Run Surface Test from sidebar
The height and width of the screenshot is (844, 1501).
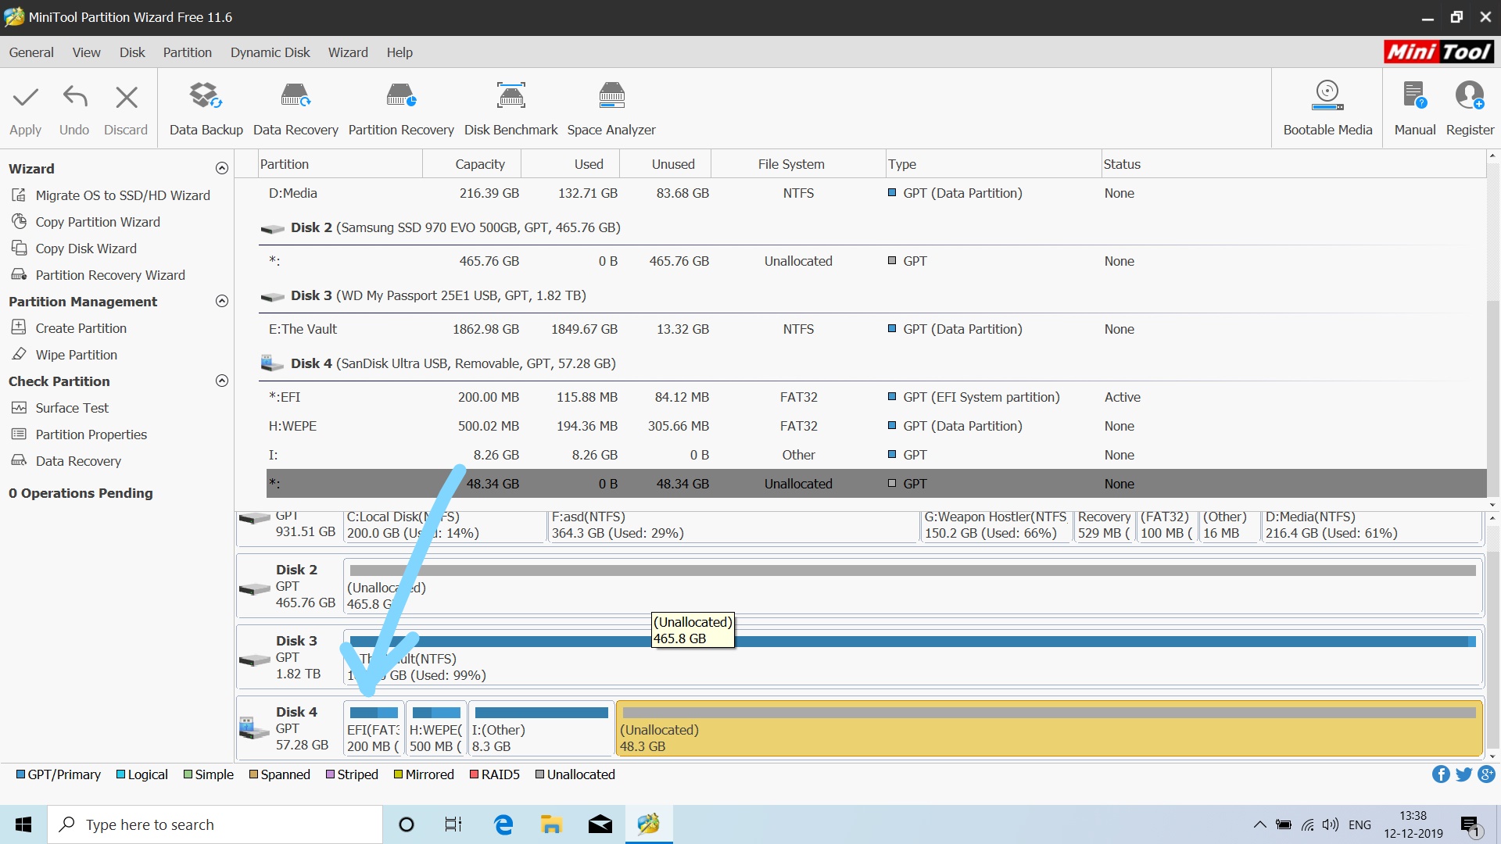click(x=60, y=408)
